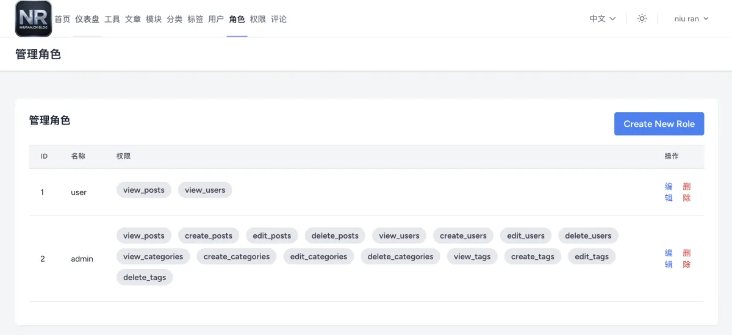732x335 pixels.
Task: Navigate to the 工具 menu item
Action: click(112, 19)
